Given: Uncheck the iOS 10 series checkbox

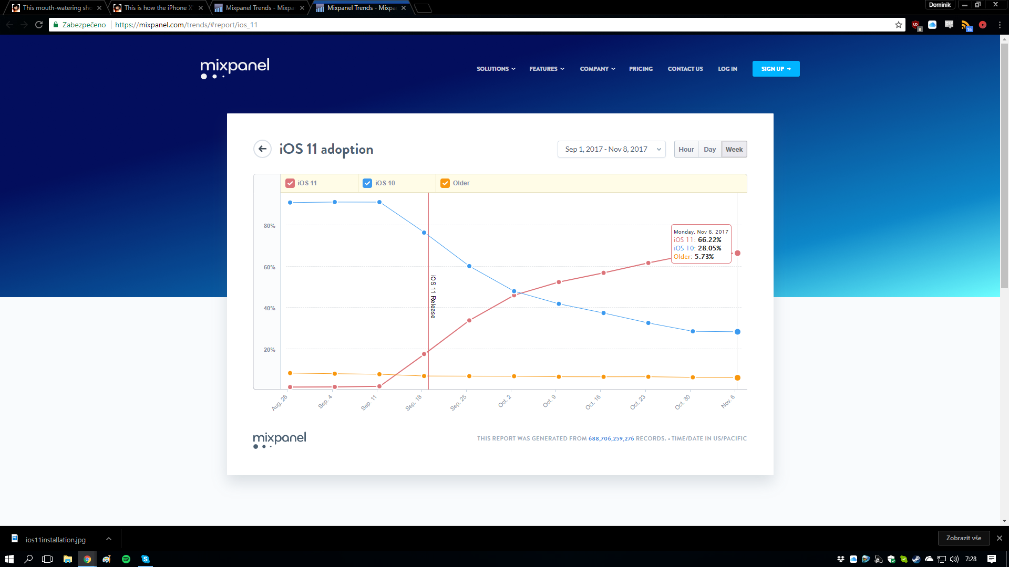Looking at the screenshot, I should (367, 183).
